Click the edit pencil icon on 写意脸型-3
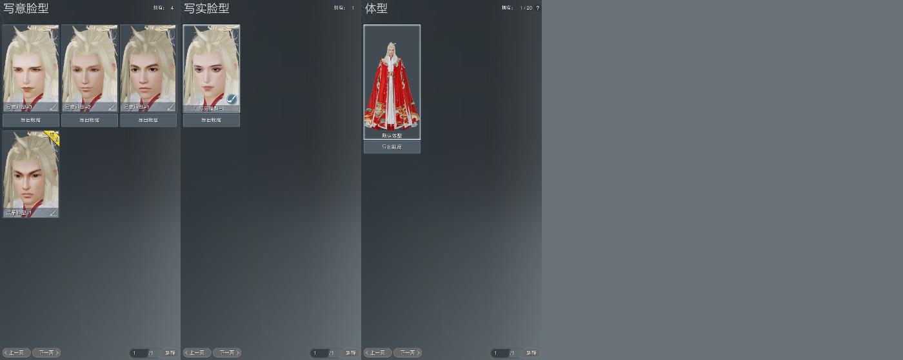 [54, 106]
